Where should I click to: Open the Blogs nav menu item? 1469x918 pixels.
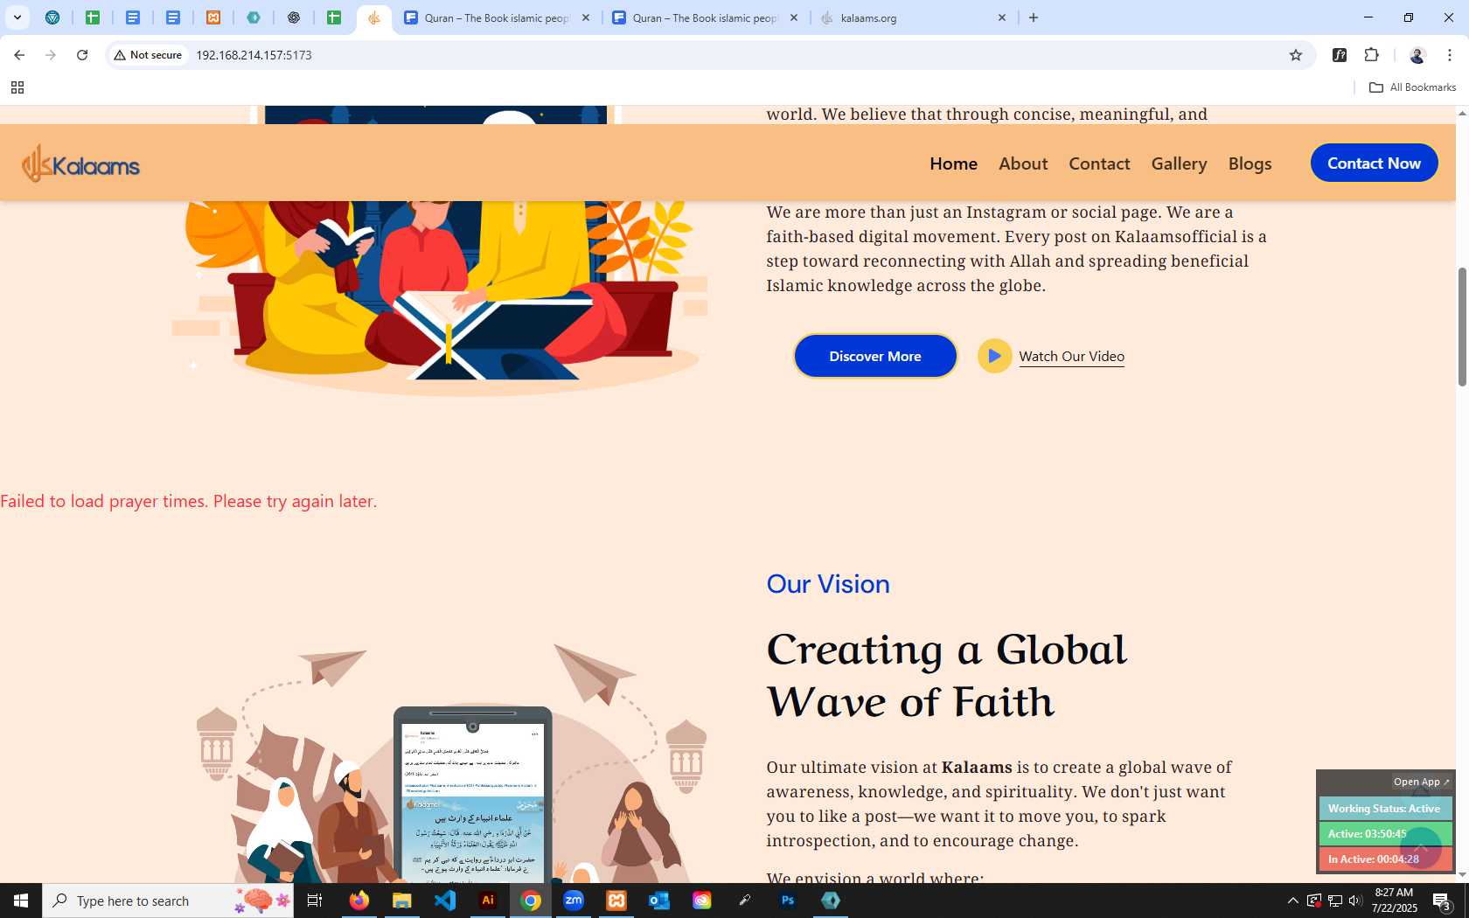point(1250,163)
